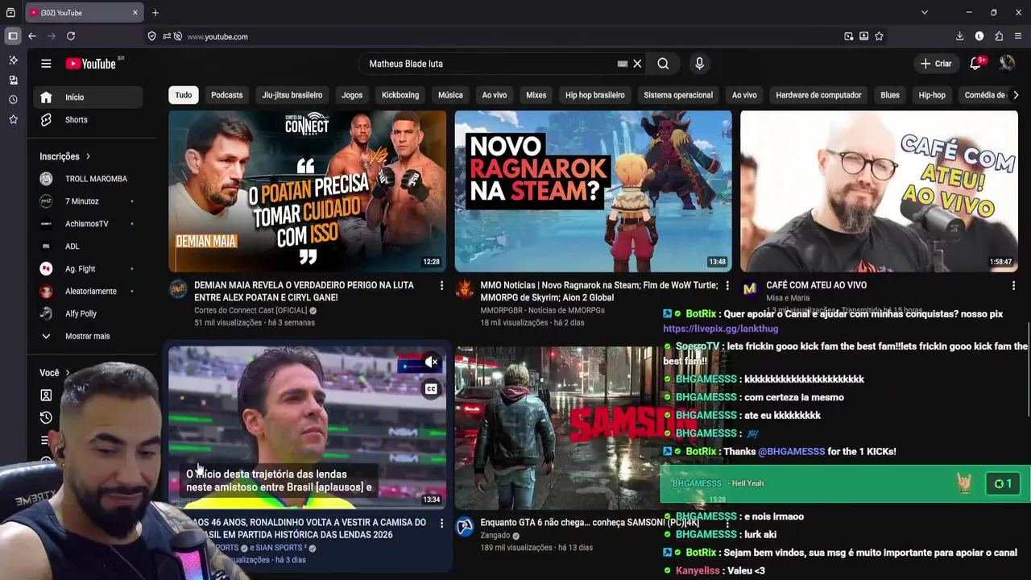Open the Demian Maia Poatan video thumbnail
Image resolution: width=1031 pixels, height=580 pixels.
coord(307,191)
